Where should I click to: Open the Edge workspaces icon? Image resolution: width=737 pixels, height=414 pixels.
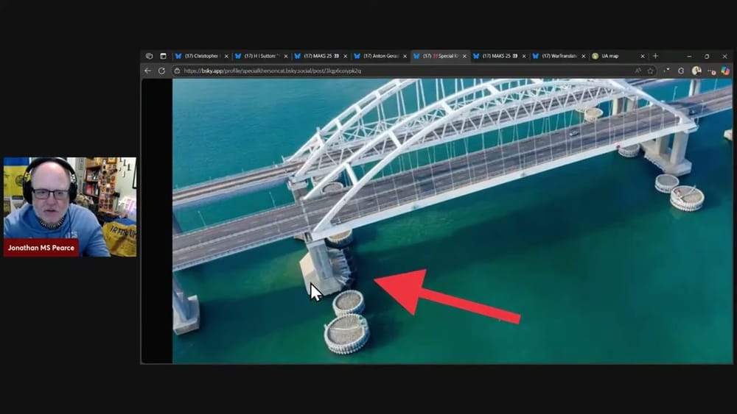click(149, 56)
